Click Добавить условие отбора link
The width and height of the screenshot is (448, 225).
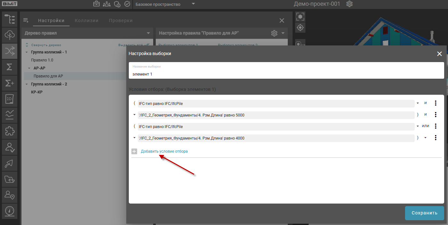(164, 151)
